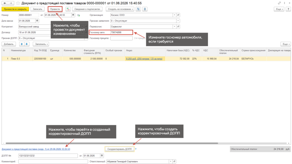Copy link to document icon
The width and height of the screenshot is (292, 164).
click(x=279, y=3)
